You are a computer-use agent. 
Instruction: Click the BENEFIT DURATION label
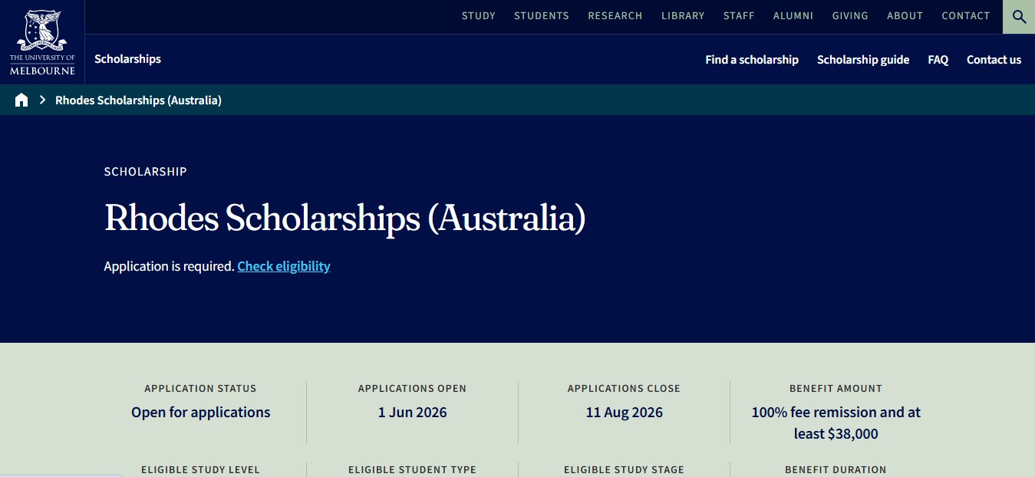[x=836, y=469]
